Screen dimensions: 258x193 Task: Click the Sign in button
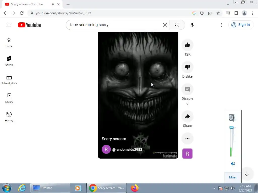[x=241, y=25]
